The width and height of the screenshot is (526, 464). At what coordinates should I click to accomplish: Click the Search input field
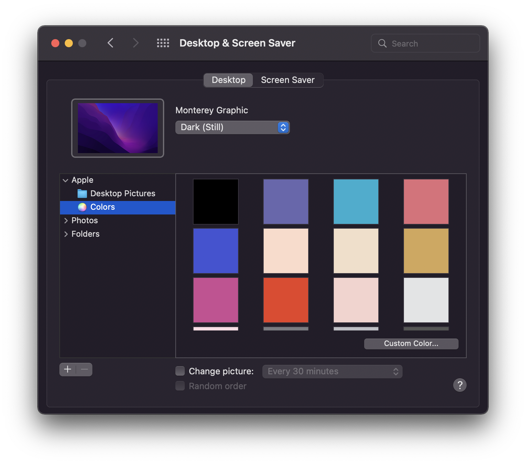click(x=425, y=43)
